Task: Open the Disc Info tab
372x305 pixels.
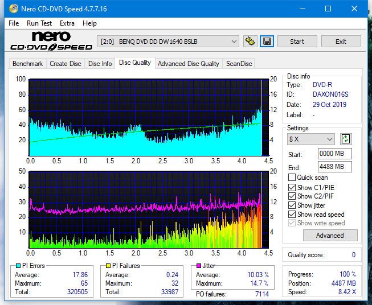Action: pyautogui.click(x=100, y=64)
